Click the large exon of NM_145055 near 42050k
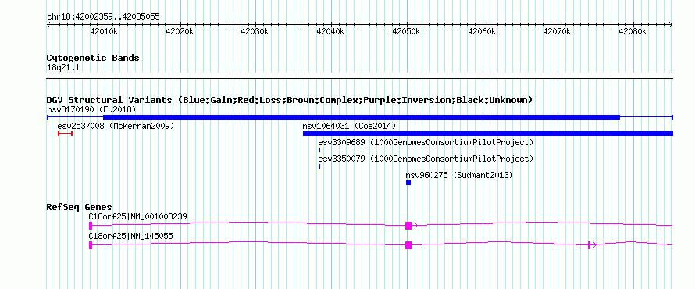 tap(408, 245)
